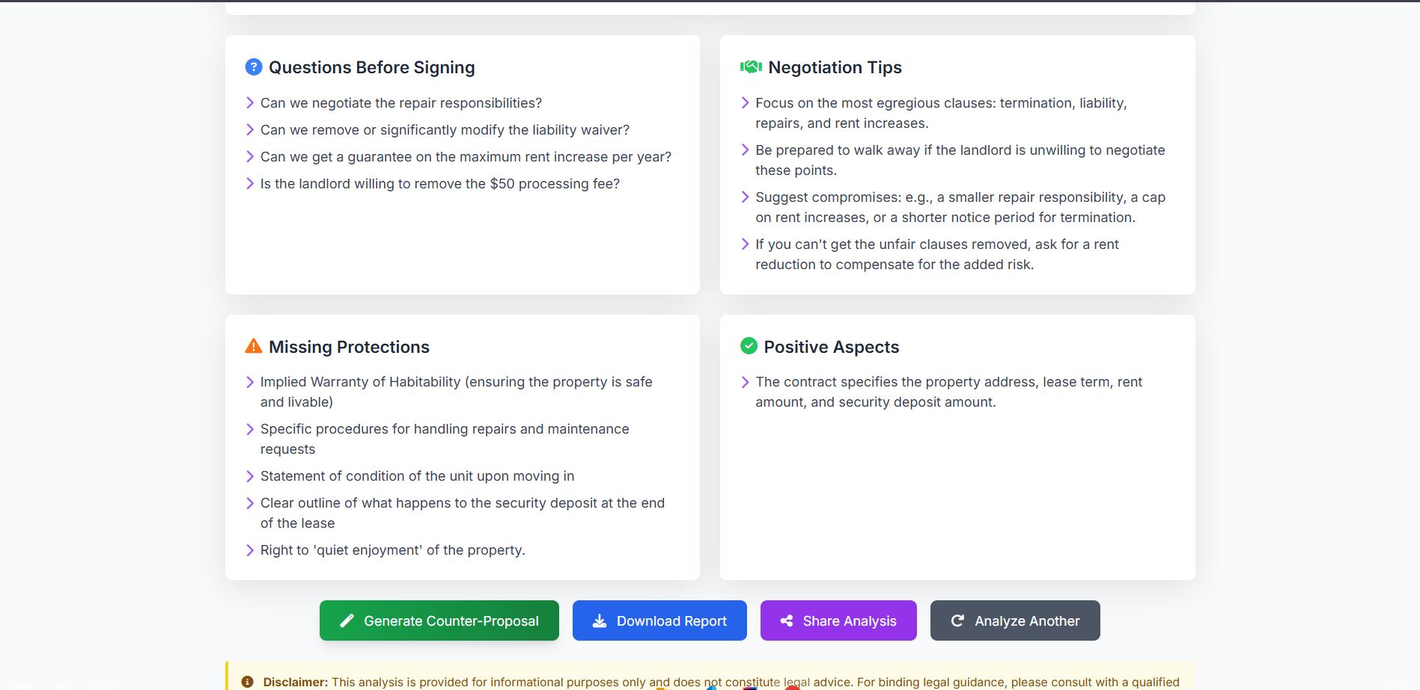Click chevron beside 'quiet enjoyment' item
Image resolution: width=1420 pixels, height=690 pixels.
pos(250,550)
